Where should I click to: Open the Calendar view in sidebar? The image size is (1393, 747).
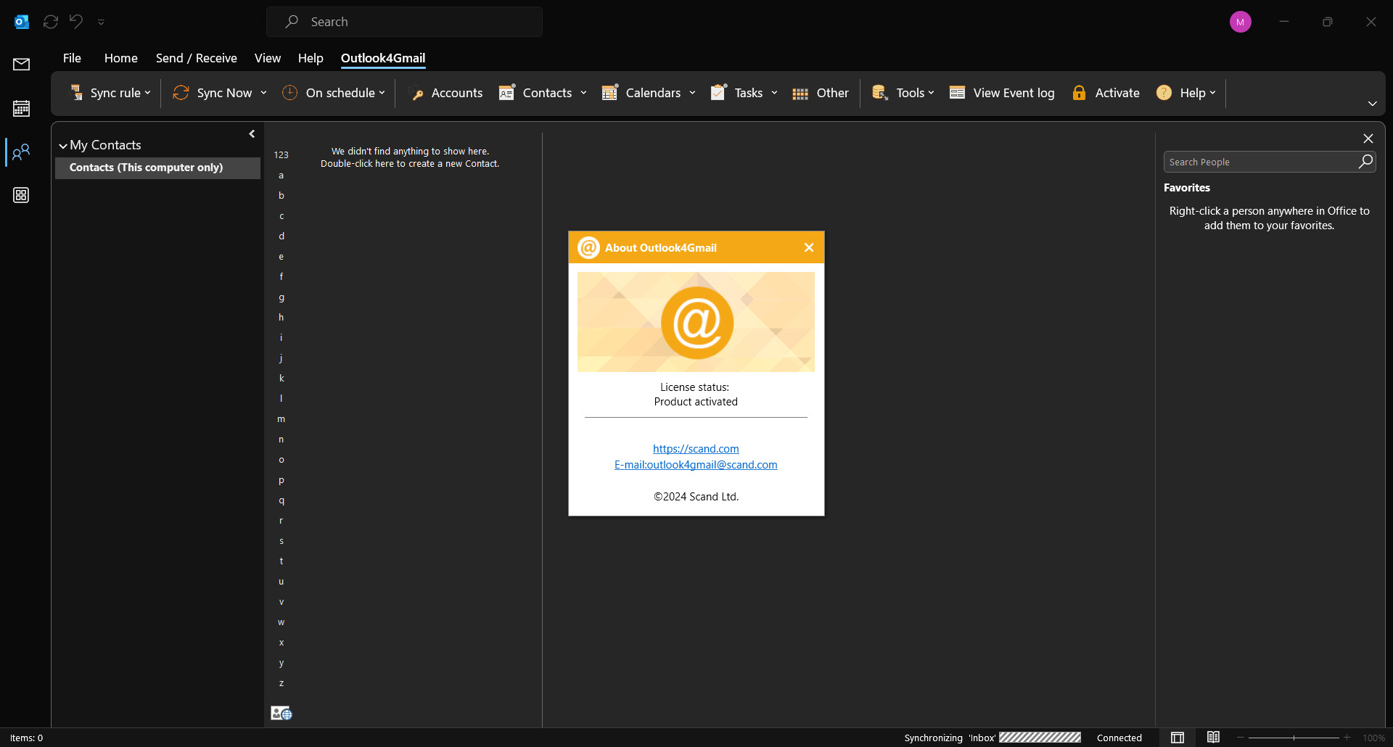[x=22, y=109]
